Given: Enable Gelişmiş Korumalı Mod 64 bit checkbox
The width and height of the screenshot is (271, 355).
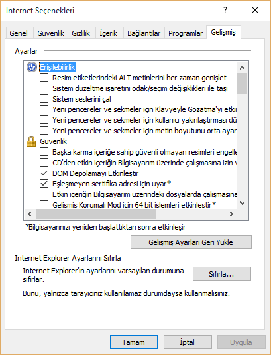Looking at the screenshot, I should click(44, 204).
